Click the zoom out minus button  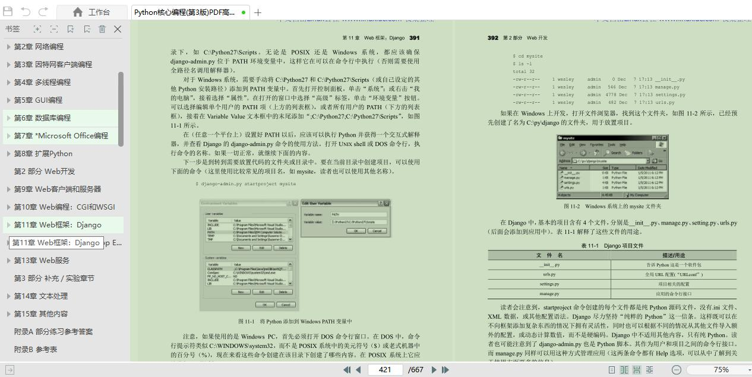click(676, 369)
